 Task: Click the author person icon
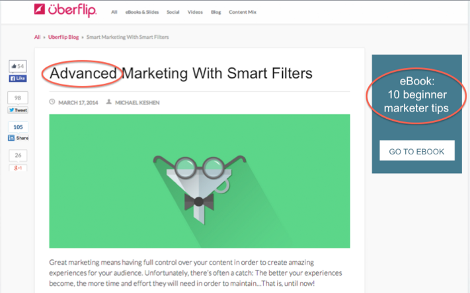[109, 102]
